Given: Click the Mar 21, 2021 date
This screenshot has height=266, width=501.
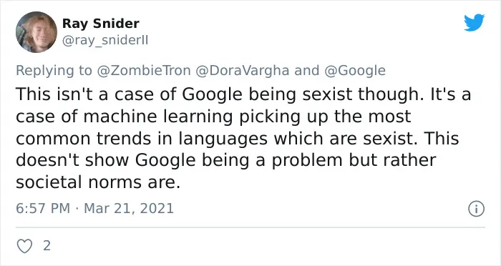Looking at the screenshot, I should click(x=129, y=209).
